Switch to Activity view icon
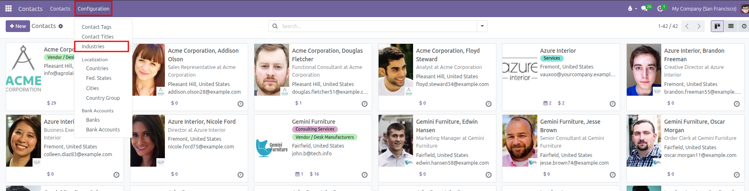This screenshot has height=191, width=749. click(744, 26)
